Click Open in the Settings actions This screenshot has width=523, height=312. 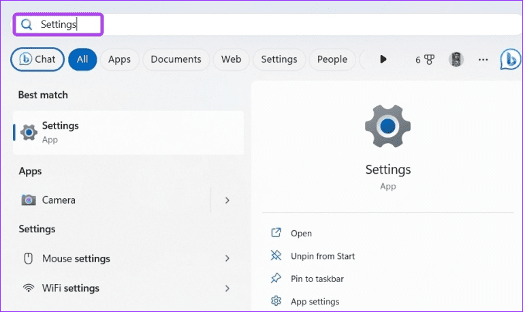click(x=301, y=233)
